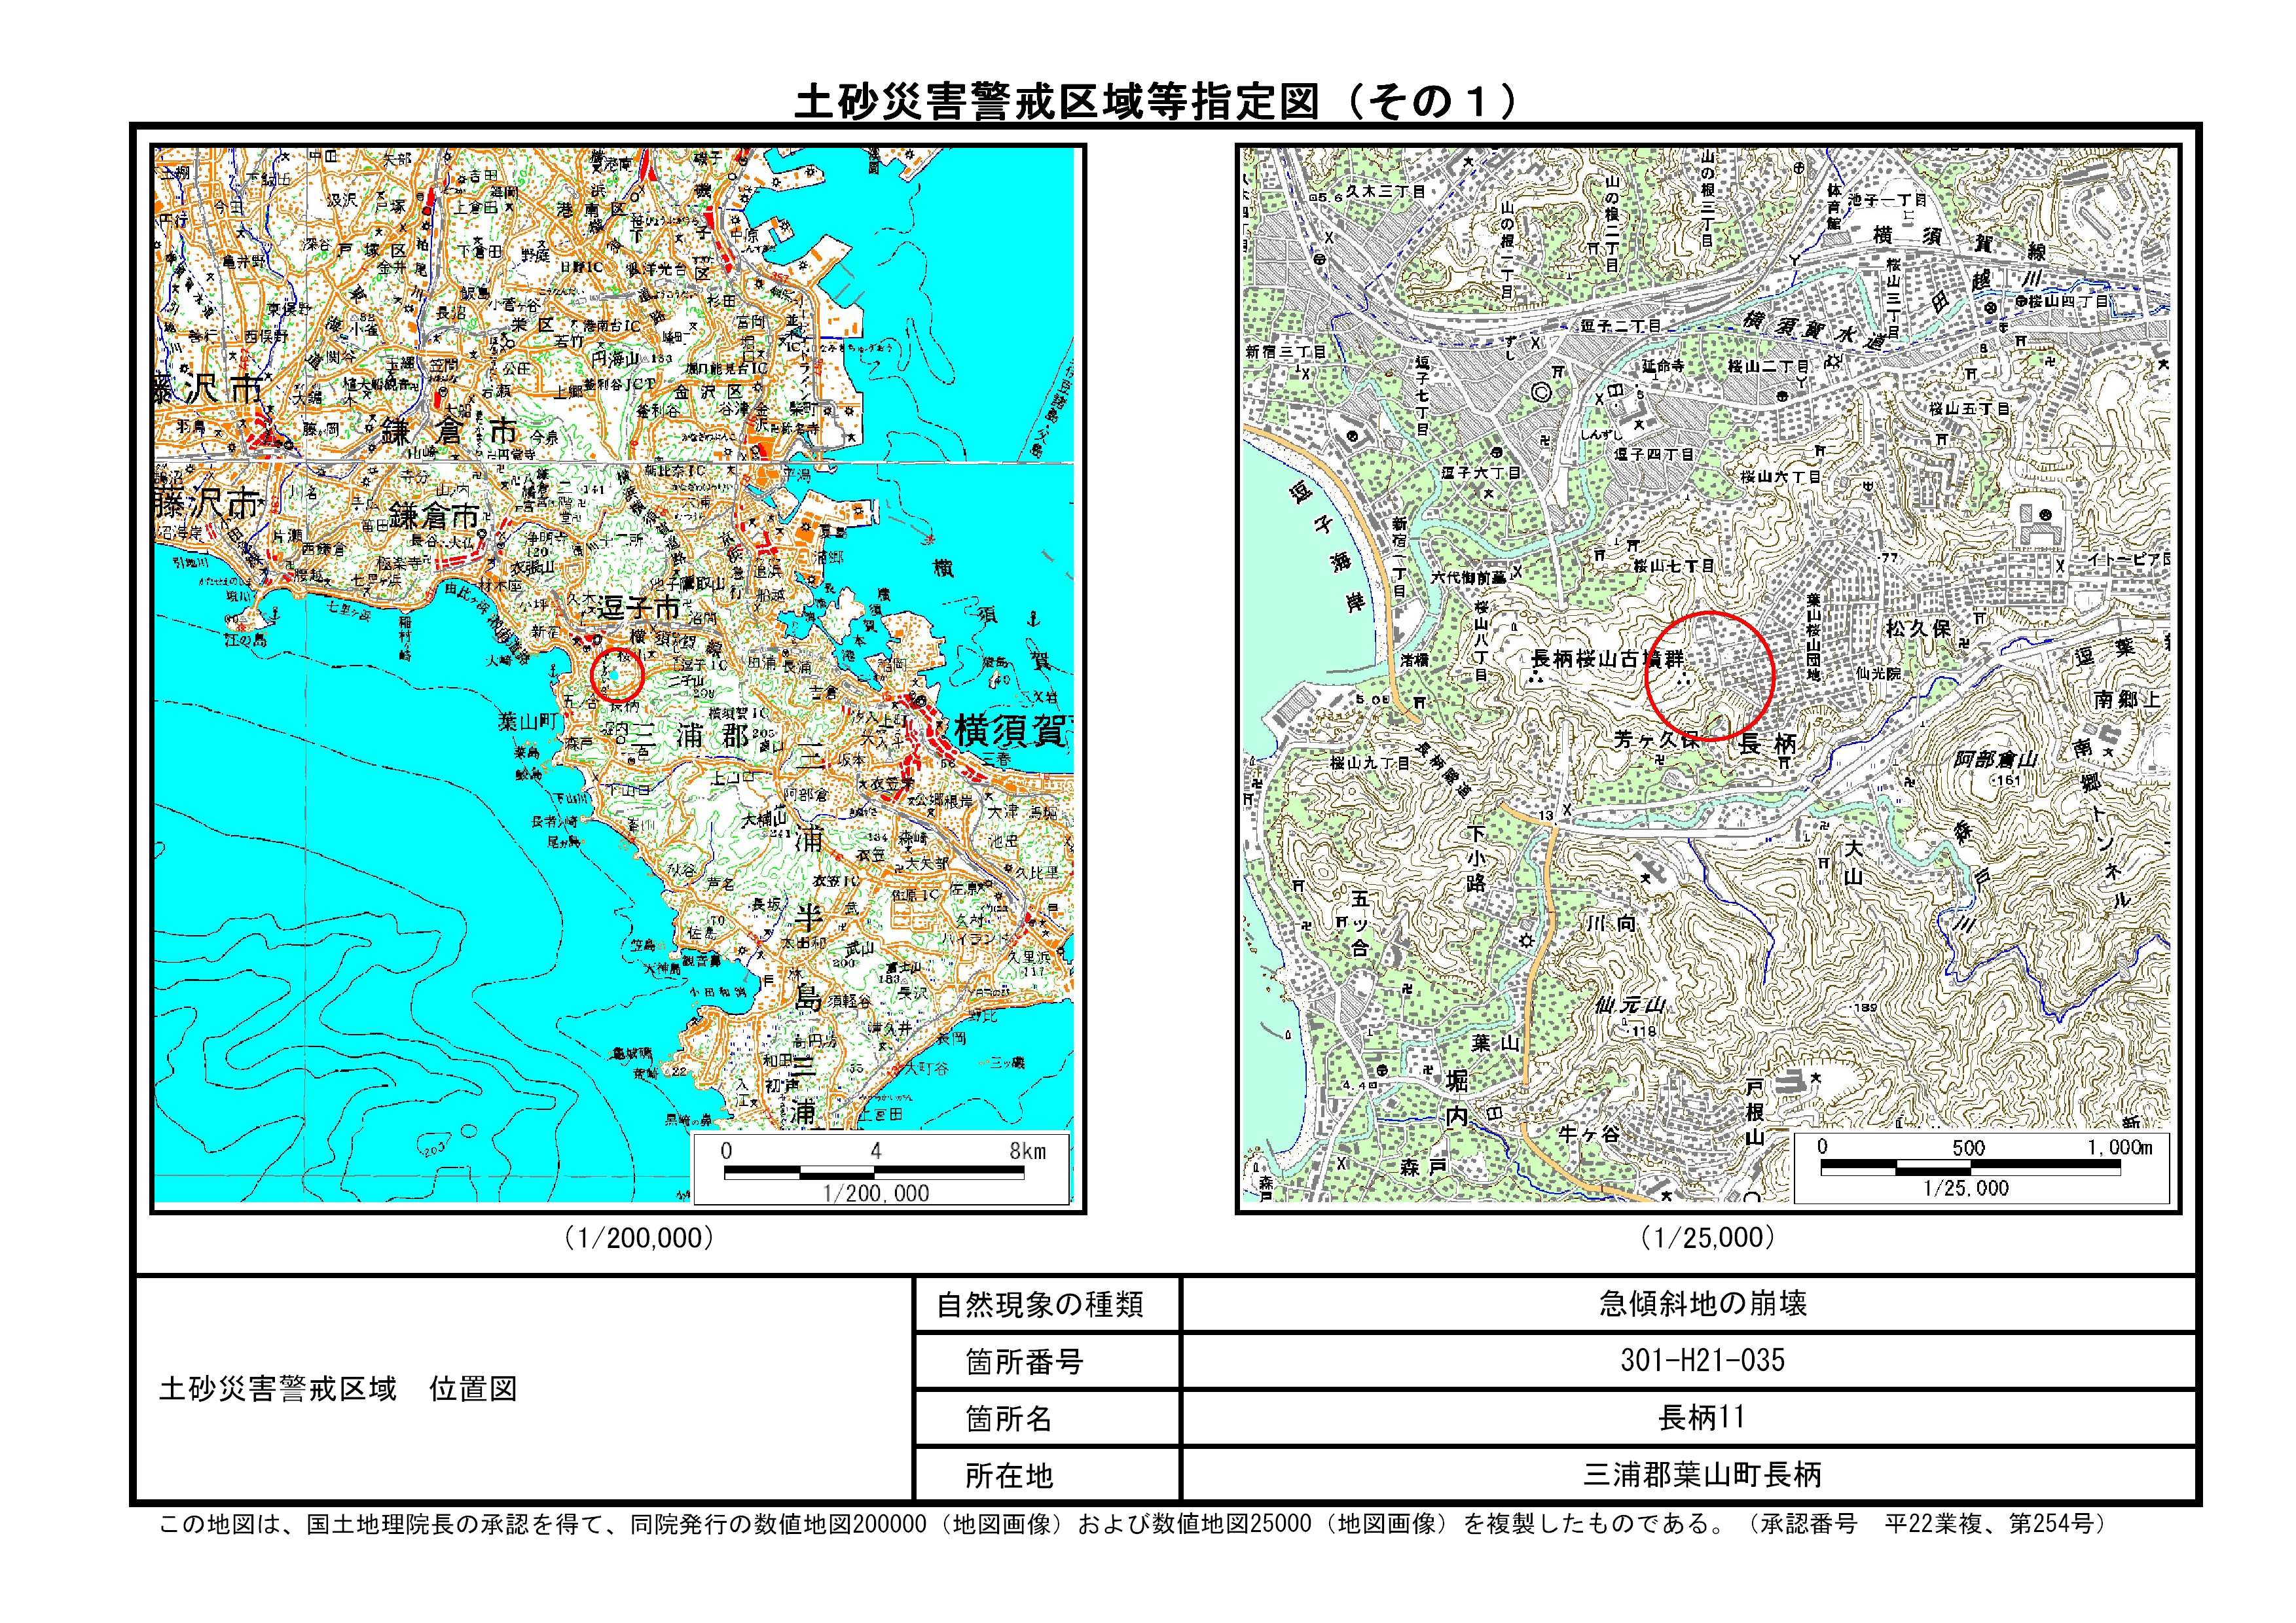Select the 急傾斜地の崩壊 table cell
Screen dimensions: 2296x1623
point(1703,1303)
